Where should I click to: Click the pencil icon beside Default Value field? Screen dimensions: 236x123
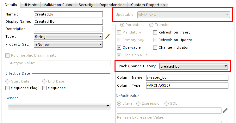pos(225,111)
